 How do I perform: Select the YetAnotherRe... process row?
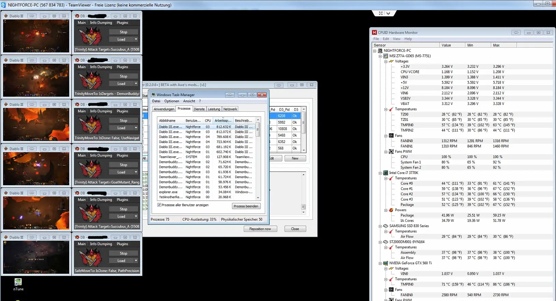coord(206,197)
